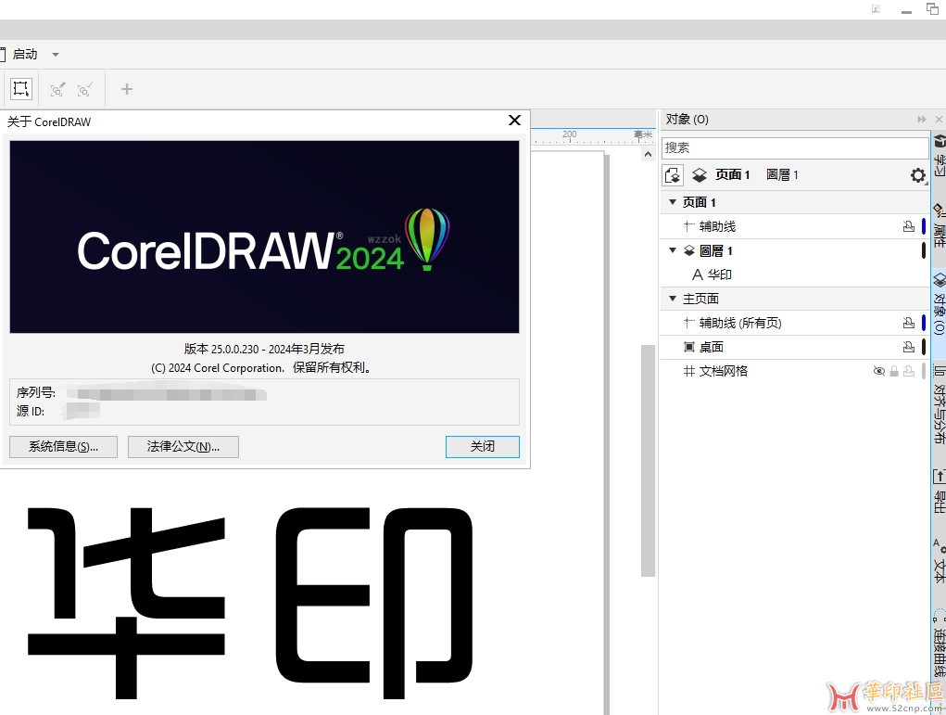Click the black color swatch of 桌面

pyautogui.click(x=924, y=347)
